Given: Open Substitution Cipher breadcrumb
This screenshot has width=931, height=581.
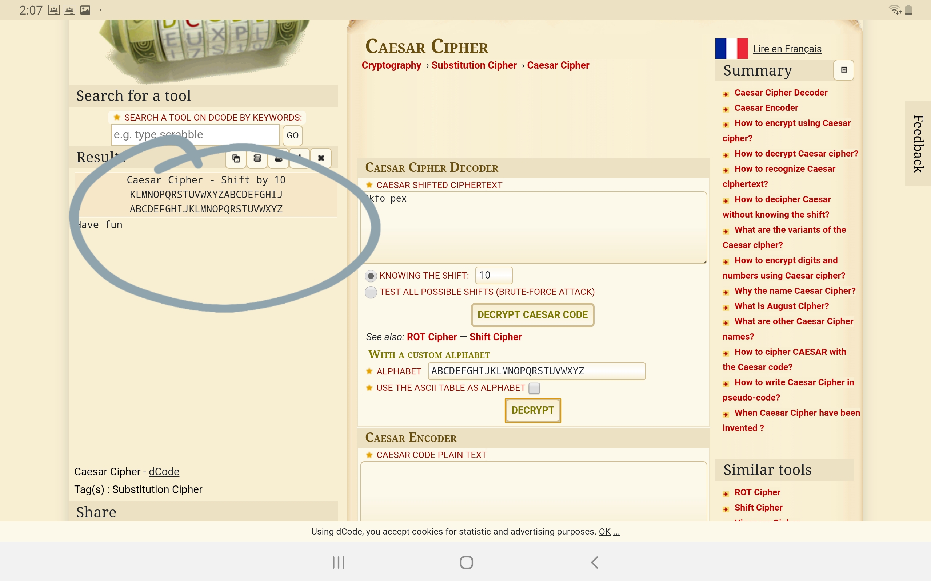Looking at the screenshot, I should pos(474,65).
